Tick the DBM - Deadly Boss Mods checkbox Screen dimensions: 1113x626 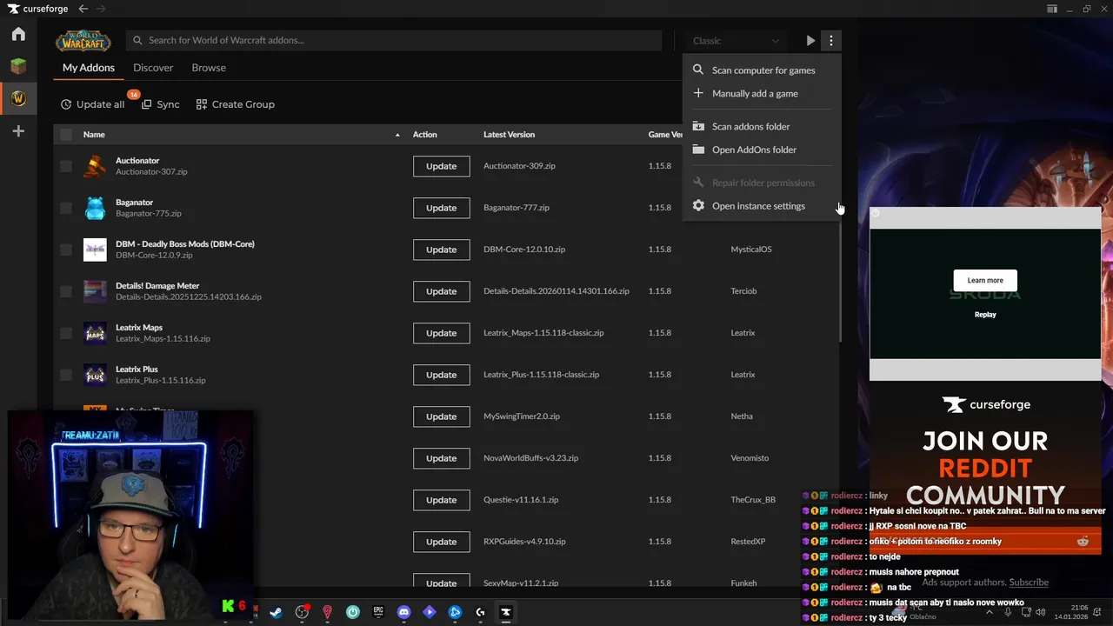click(66, 250)
